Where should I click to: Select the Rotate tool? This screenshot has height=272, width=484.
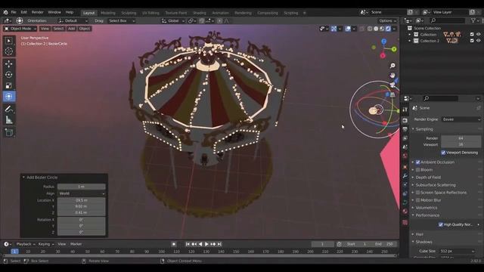[9, 75]
